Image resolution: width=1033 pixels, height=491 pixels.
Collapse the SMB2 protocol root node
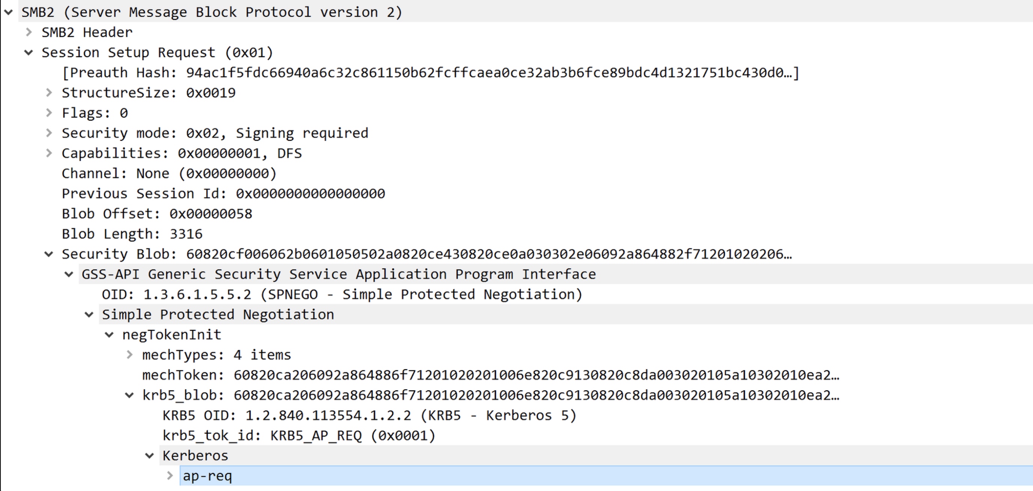pos(8,12)
